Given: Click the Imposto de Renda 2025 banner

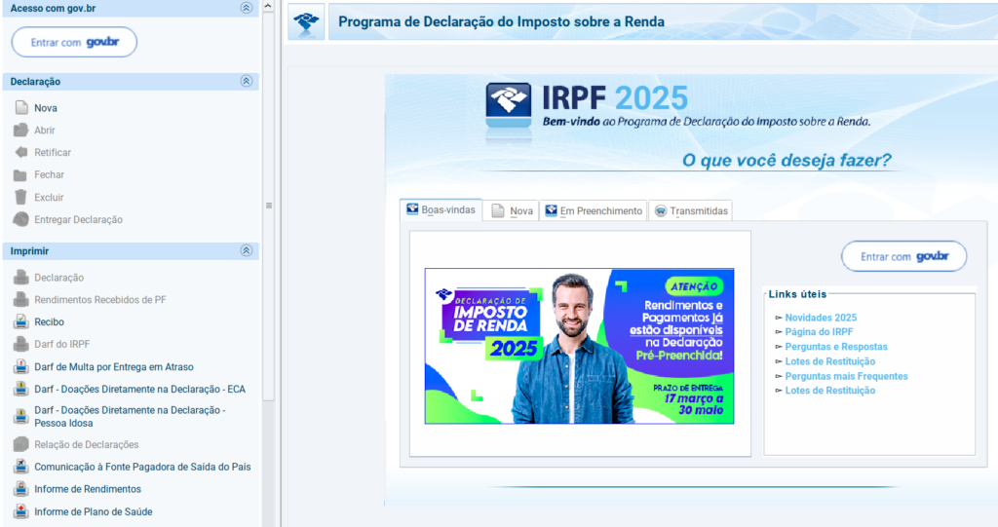Looking at the screenshot, I should coord(579,346).
